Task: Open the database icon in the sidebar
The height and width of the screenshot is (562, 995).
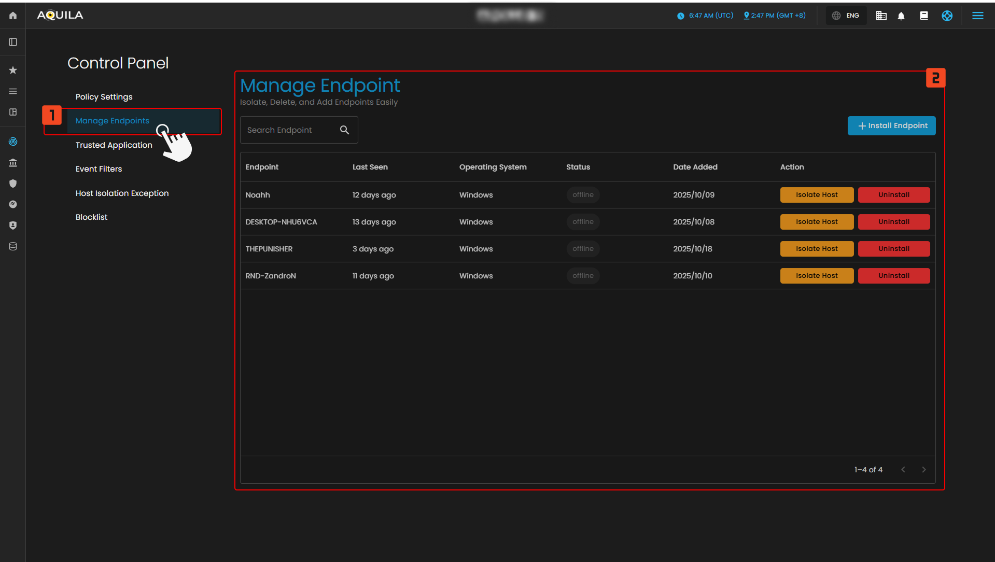Action: [x=13, y=246]
